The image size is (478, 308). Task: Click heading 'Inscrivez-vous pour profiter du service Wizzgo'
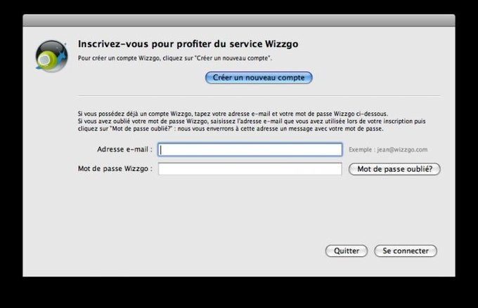pyautogui.click(x=188, y=43)
